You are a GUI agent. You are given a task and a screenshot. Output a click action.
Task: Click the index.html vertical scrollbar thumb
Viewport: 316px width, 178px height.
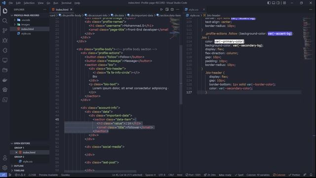pyautogui.click(x=181, y=74)
